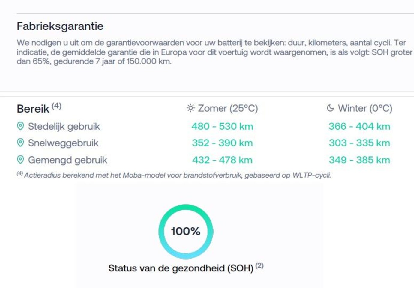Click the Bereik section heading

(33, 109)
